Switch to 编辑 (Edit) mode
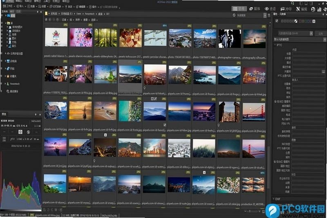327x218 pixels. 302,9
